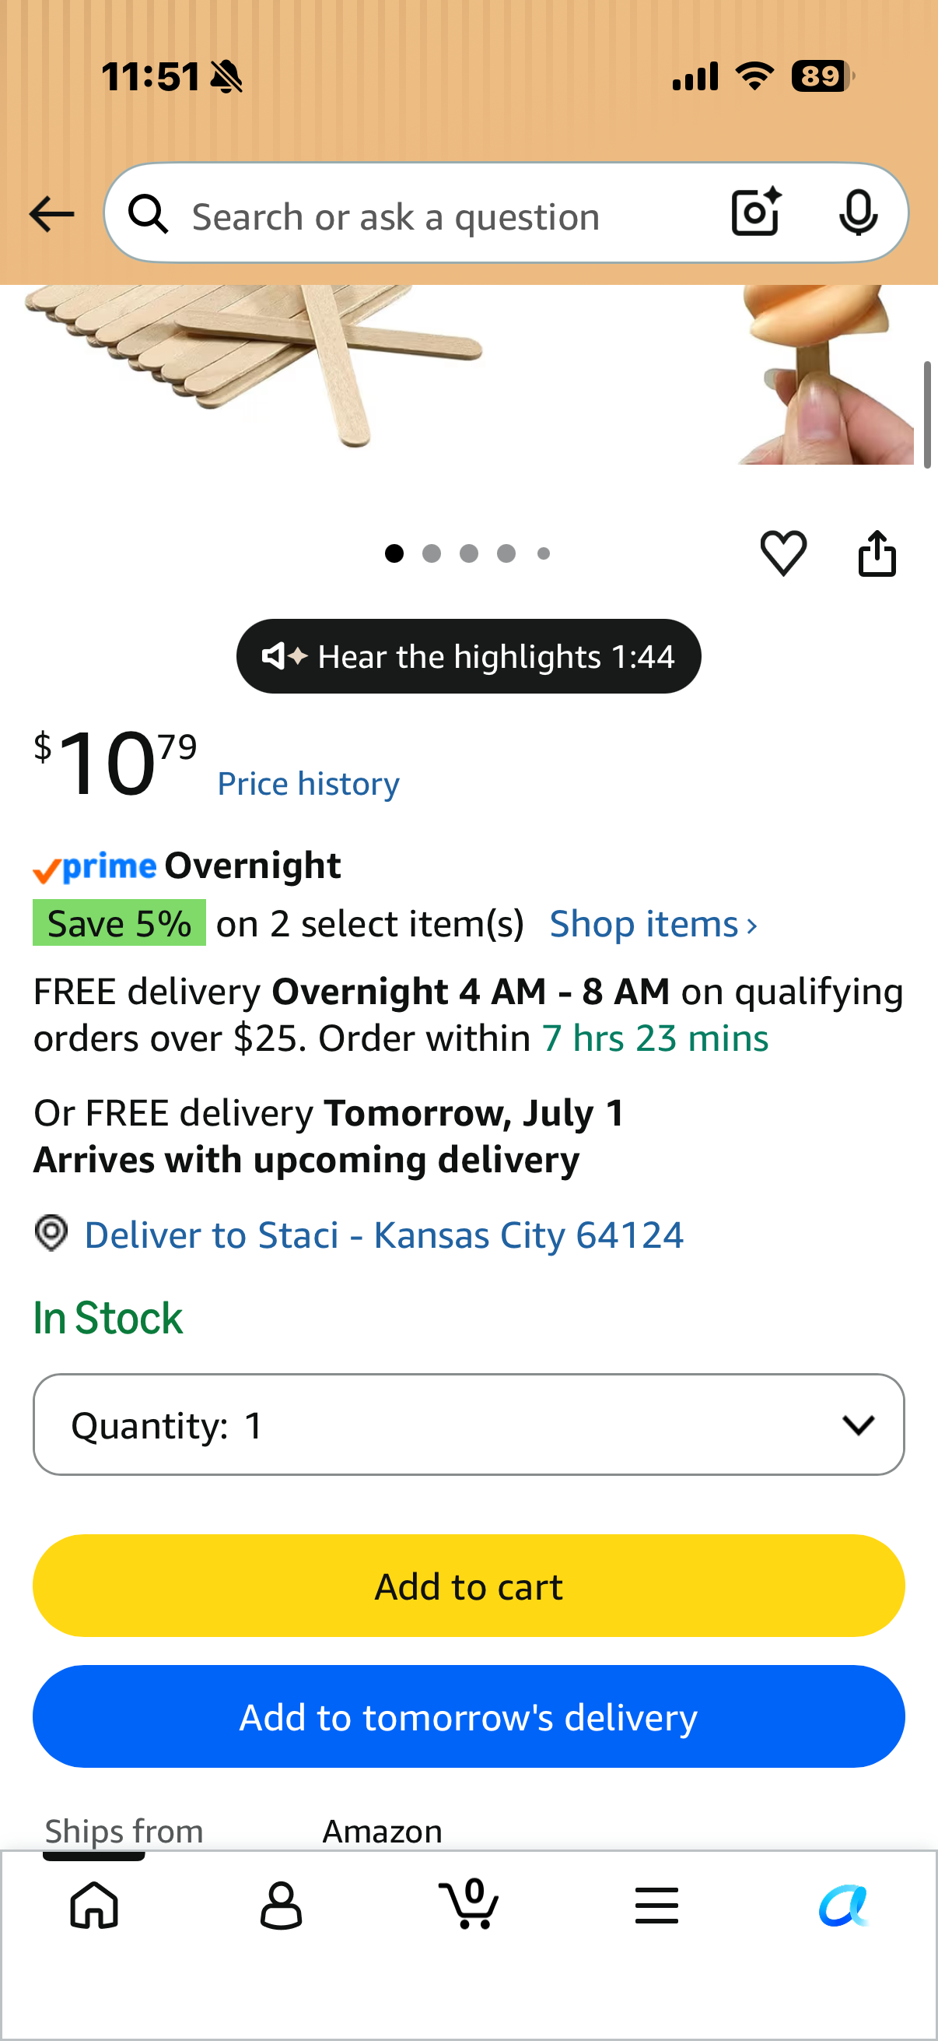
Task: Click the Add to cart button
Action: coord(468,1586)
